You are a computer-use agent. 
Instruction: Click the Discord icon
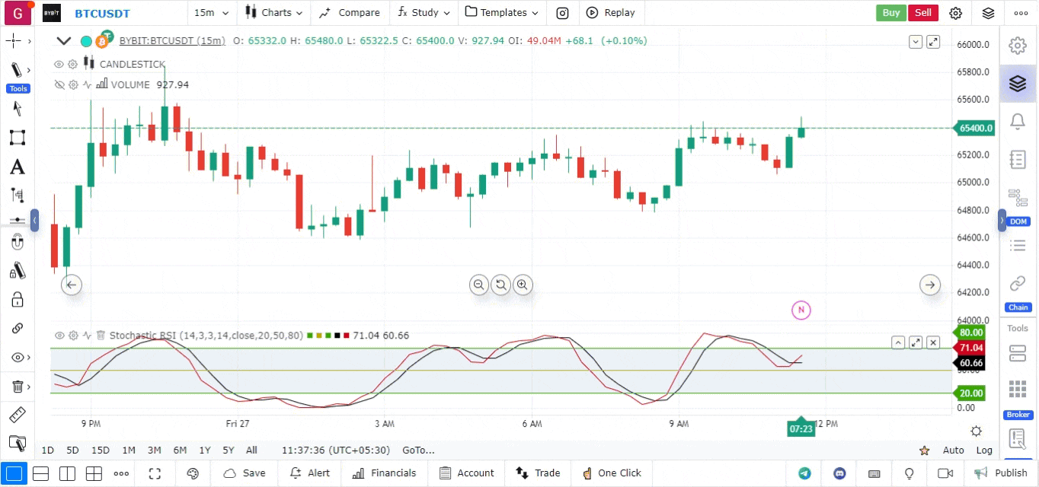(839, 473)
